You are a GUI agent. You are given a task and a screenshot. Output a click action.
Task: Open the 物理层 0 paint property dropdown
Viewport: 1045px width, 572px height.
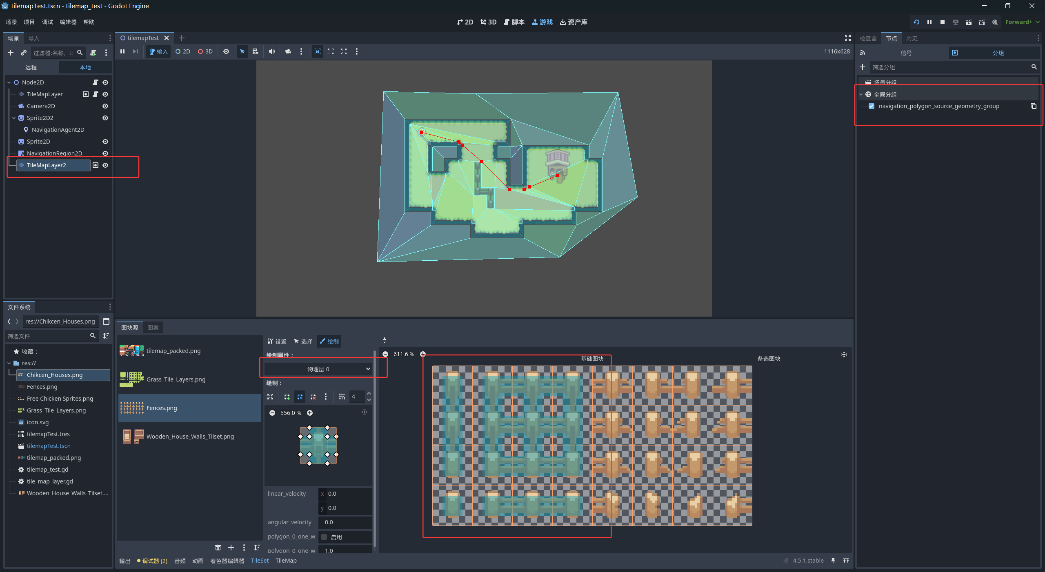coord(318,369)
